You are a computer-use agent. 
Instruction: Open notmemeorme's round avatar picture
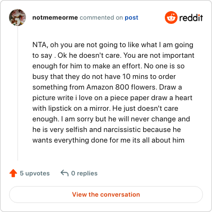pos(17,17)
